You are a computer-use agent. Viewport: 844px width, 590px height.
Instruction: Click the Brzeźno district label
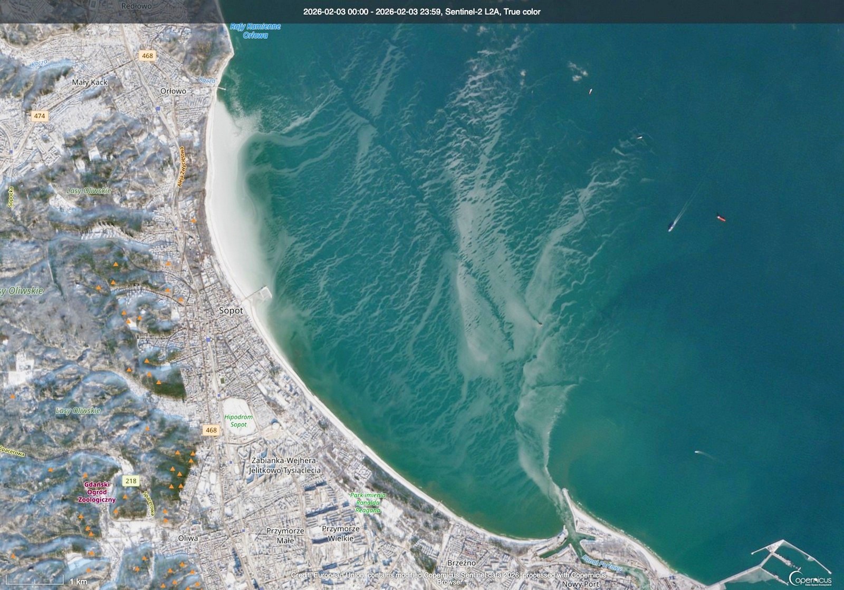coord(462,563)
